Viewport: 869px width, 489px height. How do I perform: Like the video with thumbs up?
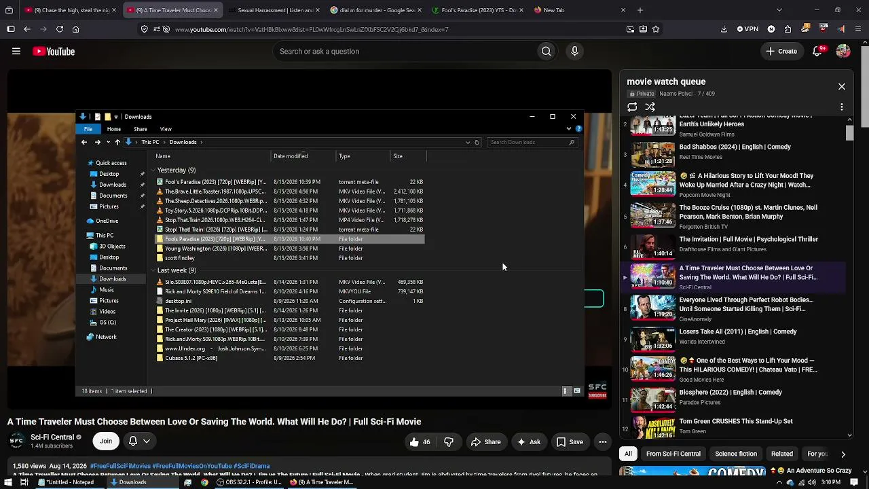pyautogui.click(x=420, y=442)
